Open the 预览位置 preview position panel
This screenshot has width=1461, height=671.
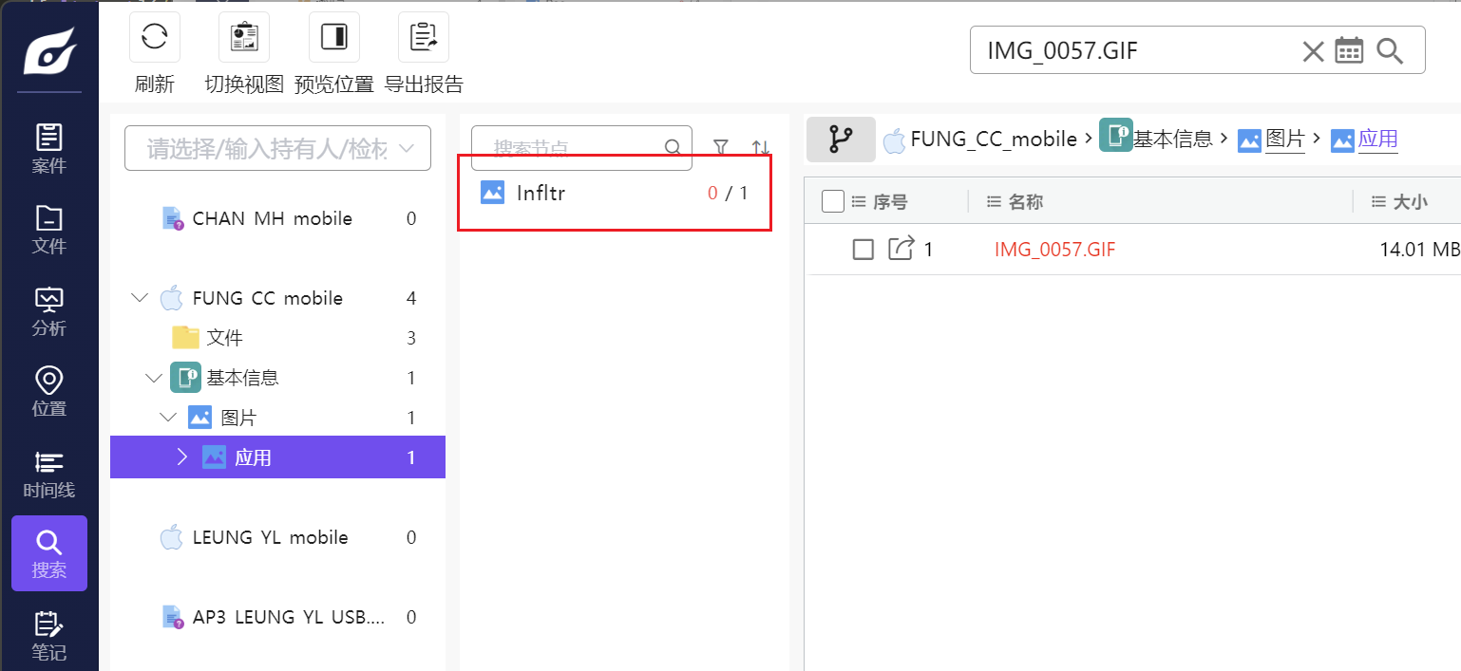[333, 38]
